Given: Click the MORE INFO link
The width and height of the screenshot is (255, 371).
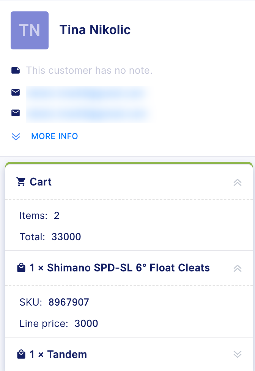Looking at the screenshot, I should pos(55,136).
